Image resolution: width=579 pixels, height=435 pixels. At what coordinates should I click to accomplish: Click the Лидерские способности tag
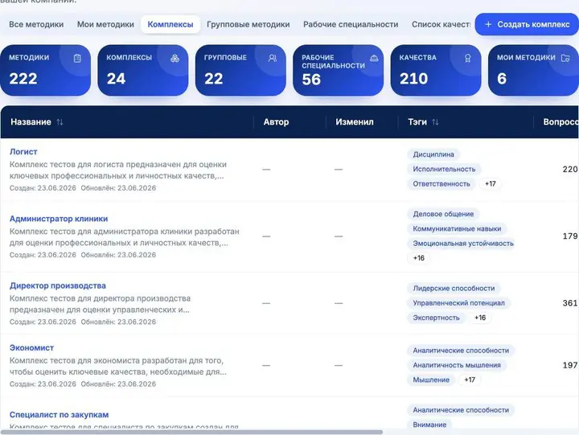454,288
